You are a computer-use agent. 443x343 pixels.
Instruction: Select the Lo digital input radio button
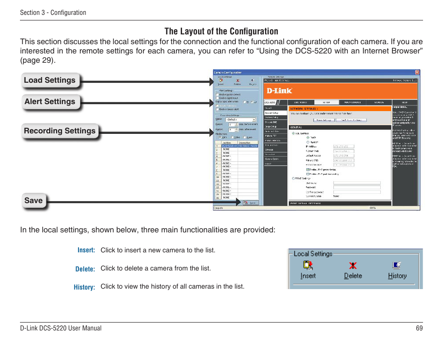(252, 102)
